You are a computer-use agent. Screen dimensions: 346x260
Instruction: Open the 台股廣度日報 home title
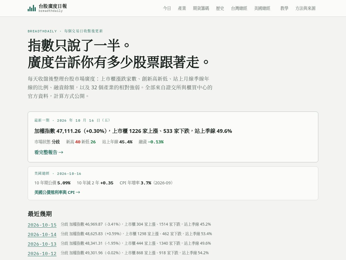[53, 6]
